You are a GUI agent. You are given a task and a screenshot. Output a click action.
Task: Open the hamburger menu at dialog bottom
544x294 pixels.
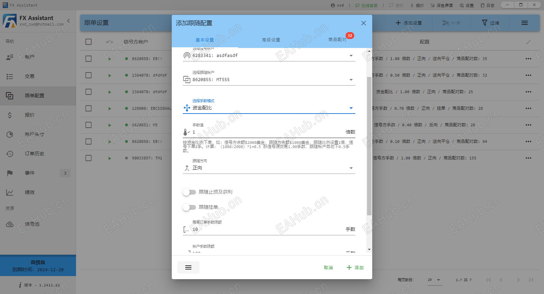tap(188, 267)
